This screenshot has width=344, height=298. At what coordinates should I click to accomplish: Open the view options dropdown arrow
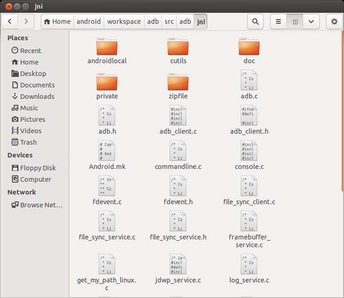coord(311,22)
